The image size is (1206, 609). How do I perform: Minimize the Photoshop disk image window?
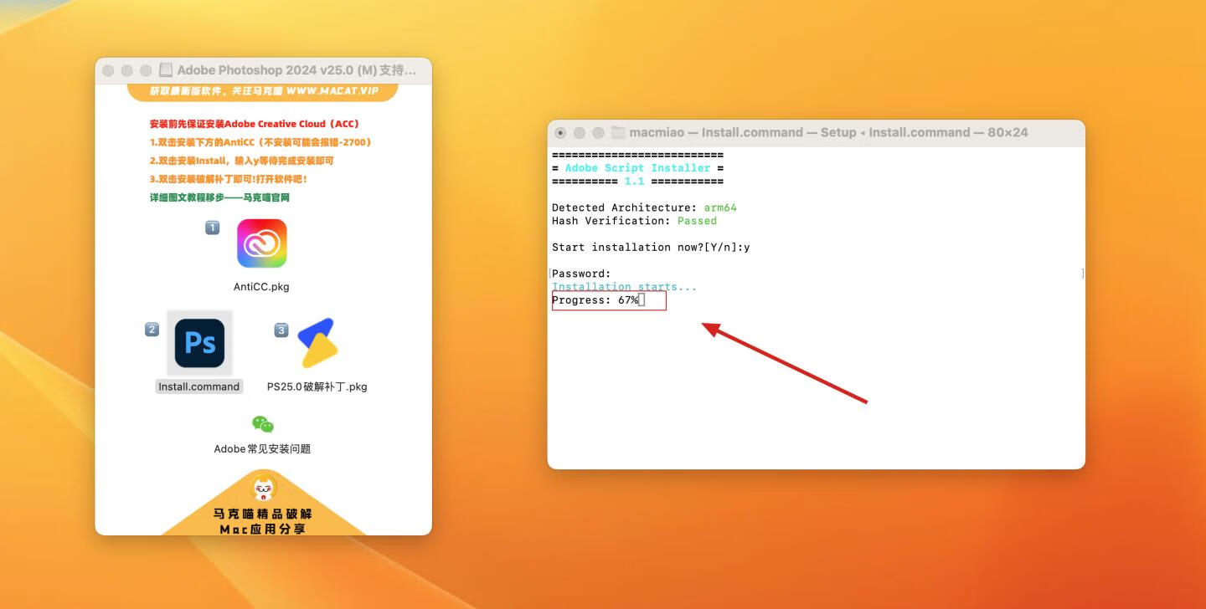coord(126,71)
